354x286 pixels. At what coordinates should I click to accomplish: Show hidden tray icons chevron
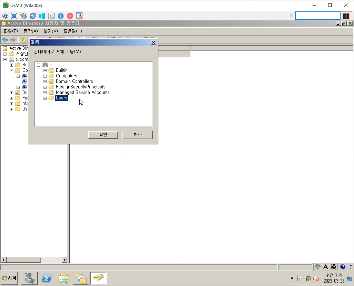point(292,278)
